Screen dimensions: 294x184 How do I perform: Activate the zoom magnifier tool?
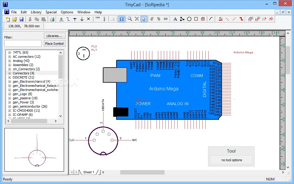[130, 19]
